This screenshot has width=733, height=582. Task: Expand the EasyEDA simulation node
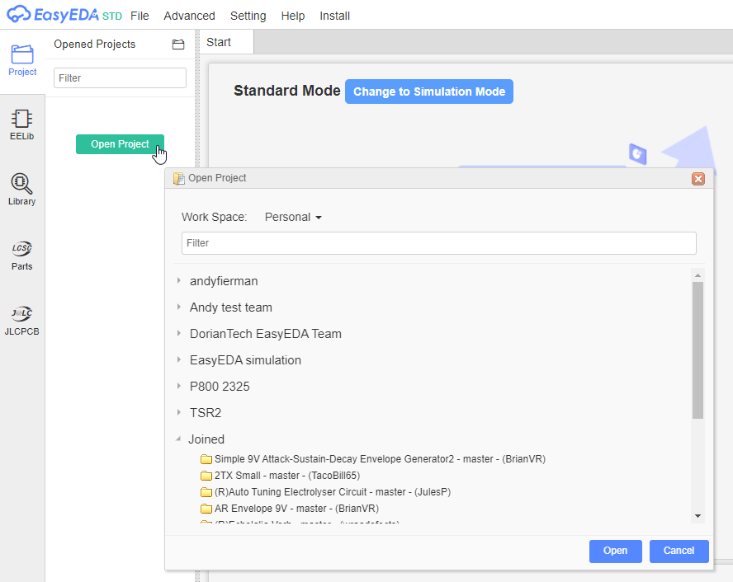click(179, 359)
